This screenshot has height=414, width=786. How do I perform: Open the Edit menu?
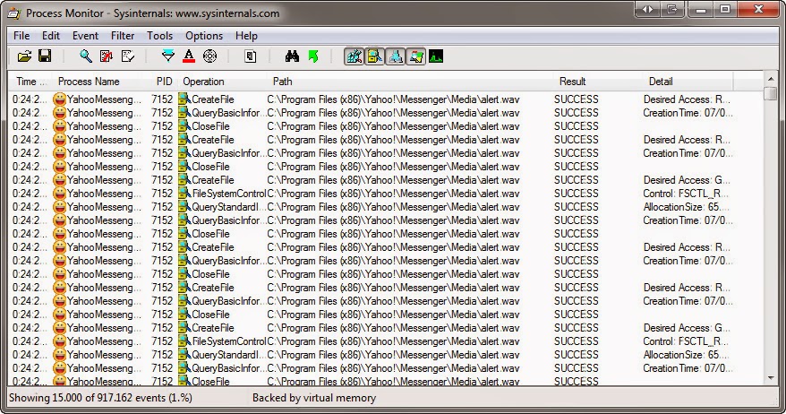pos(51,36)
